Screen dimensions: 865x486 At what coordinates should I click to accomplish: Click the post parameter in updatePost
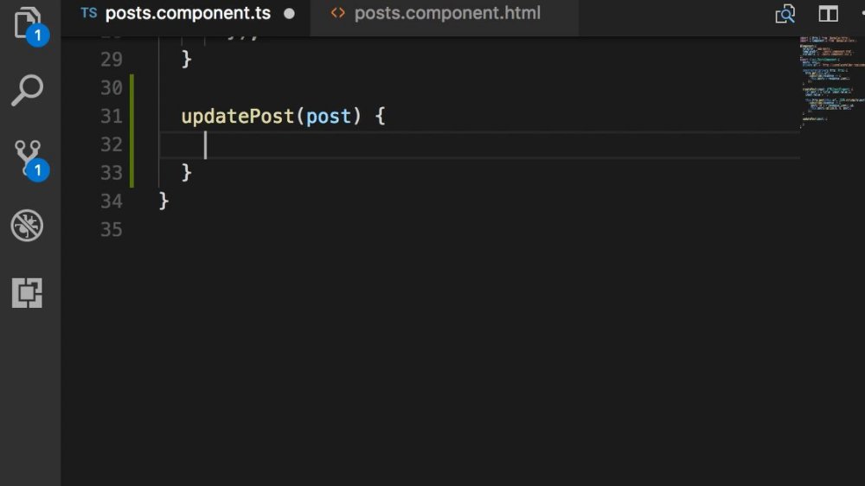click(x=328, y=117)
